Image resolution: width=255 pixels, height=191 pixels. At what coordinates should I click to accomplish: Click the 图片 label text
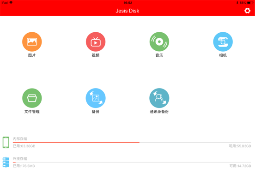pyautogui.click(x=32, y=55)
